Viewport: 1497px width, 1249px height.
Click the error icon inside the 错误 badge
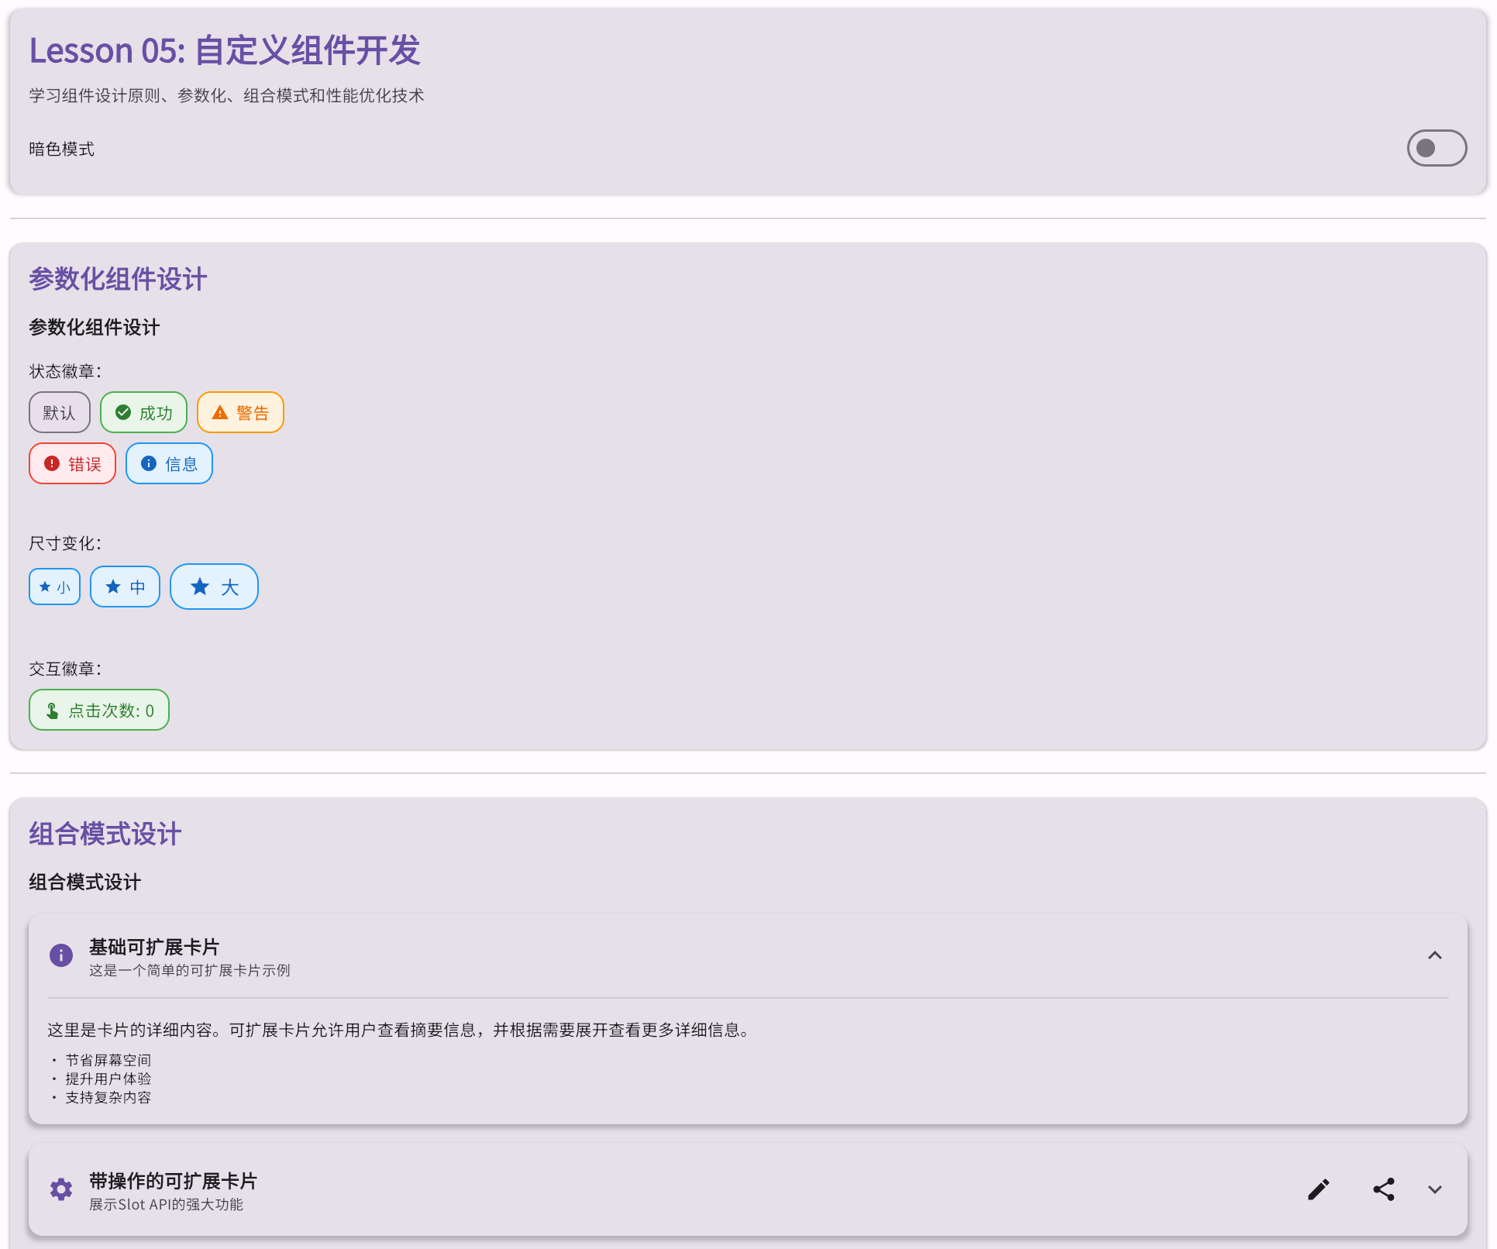tap(51, 463)
